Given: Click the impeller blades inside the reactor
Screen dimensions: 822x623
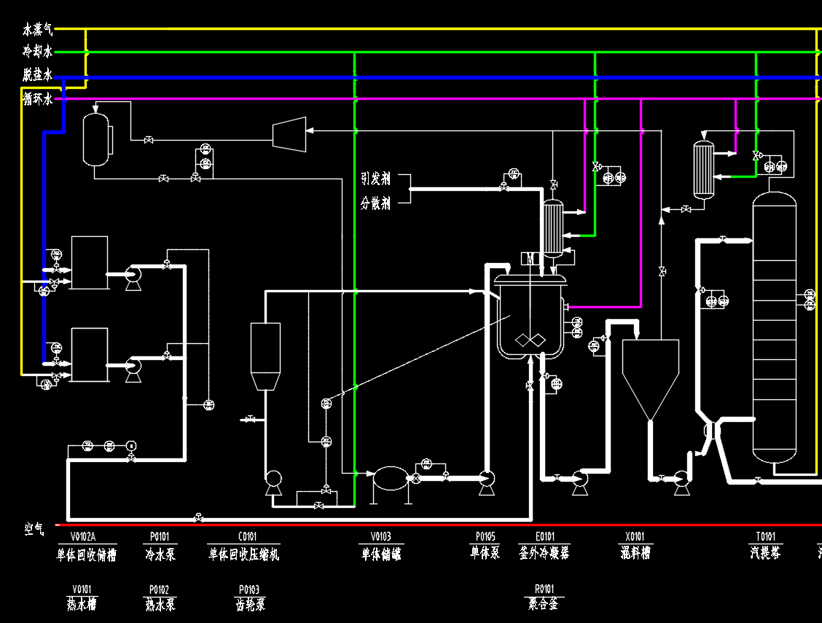Looking at the screenshot, I should [x=530, y=340].
